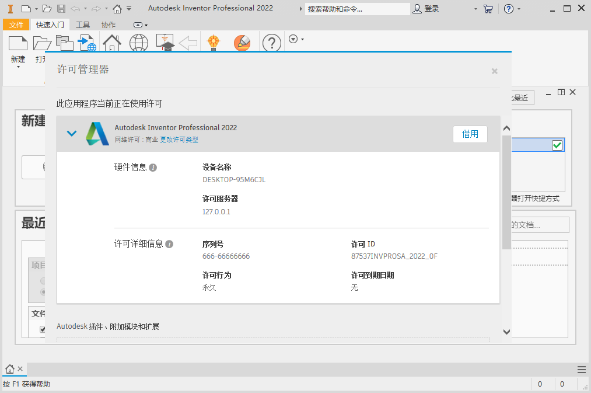591x393 pixels.
Task: Switch to the 工具 ribbon tab
Action: pyautogui.click(x=83, y=25)
